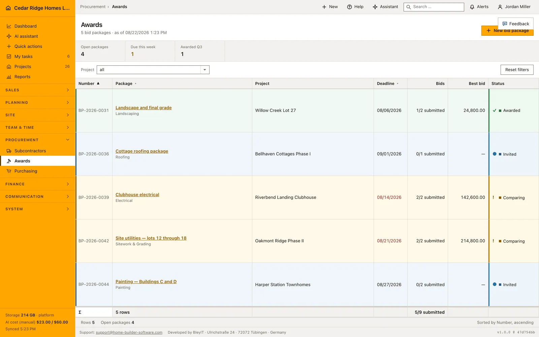The height and width of the screenshot is (337, 539).
Task: Click the 214,800.00 best bid value
Action: pos(473,241)
